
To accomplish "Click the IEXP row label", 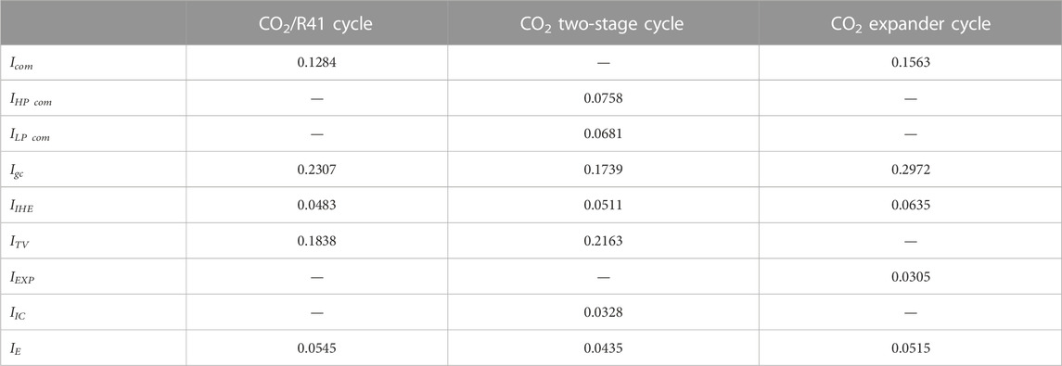I will point(21,276).
